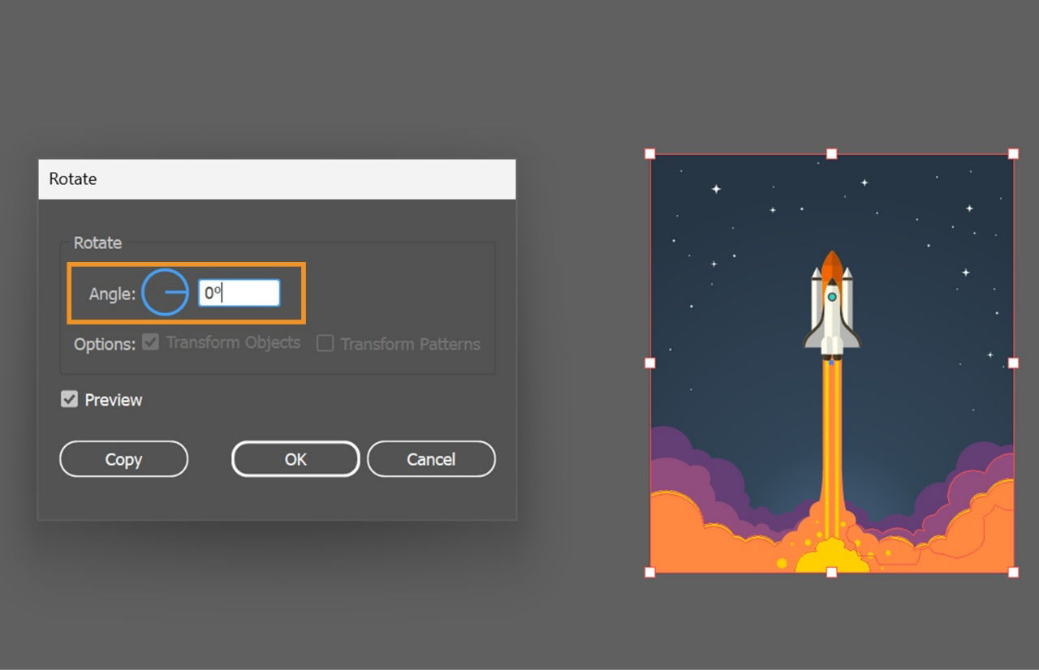Click the bottom-left corner anchor
The image size is (1039, 670).
pyautogui.click(x=649, y=573)
